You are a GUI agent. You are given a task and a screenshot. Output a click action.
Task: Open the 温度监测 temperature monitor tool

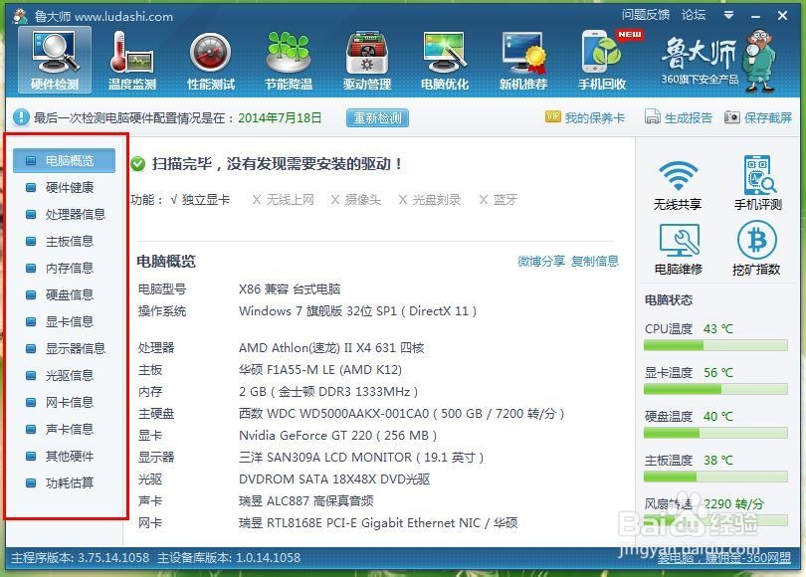click(131, 58)
